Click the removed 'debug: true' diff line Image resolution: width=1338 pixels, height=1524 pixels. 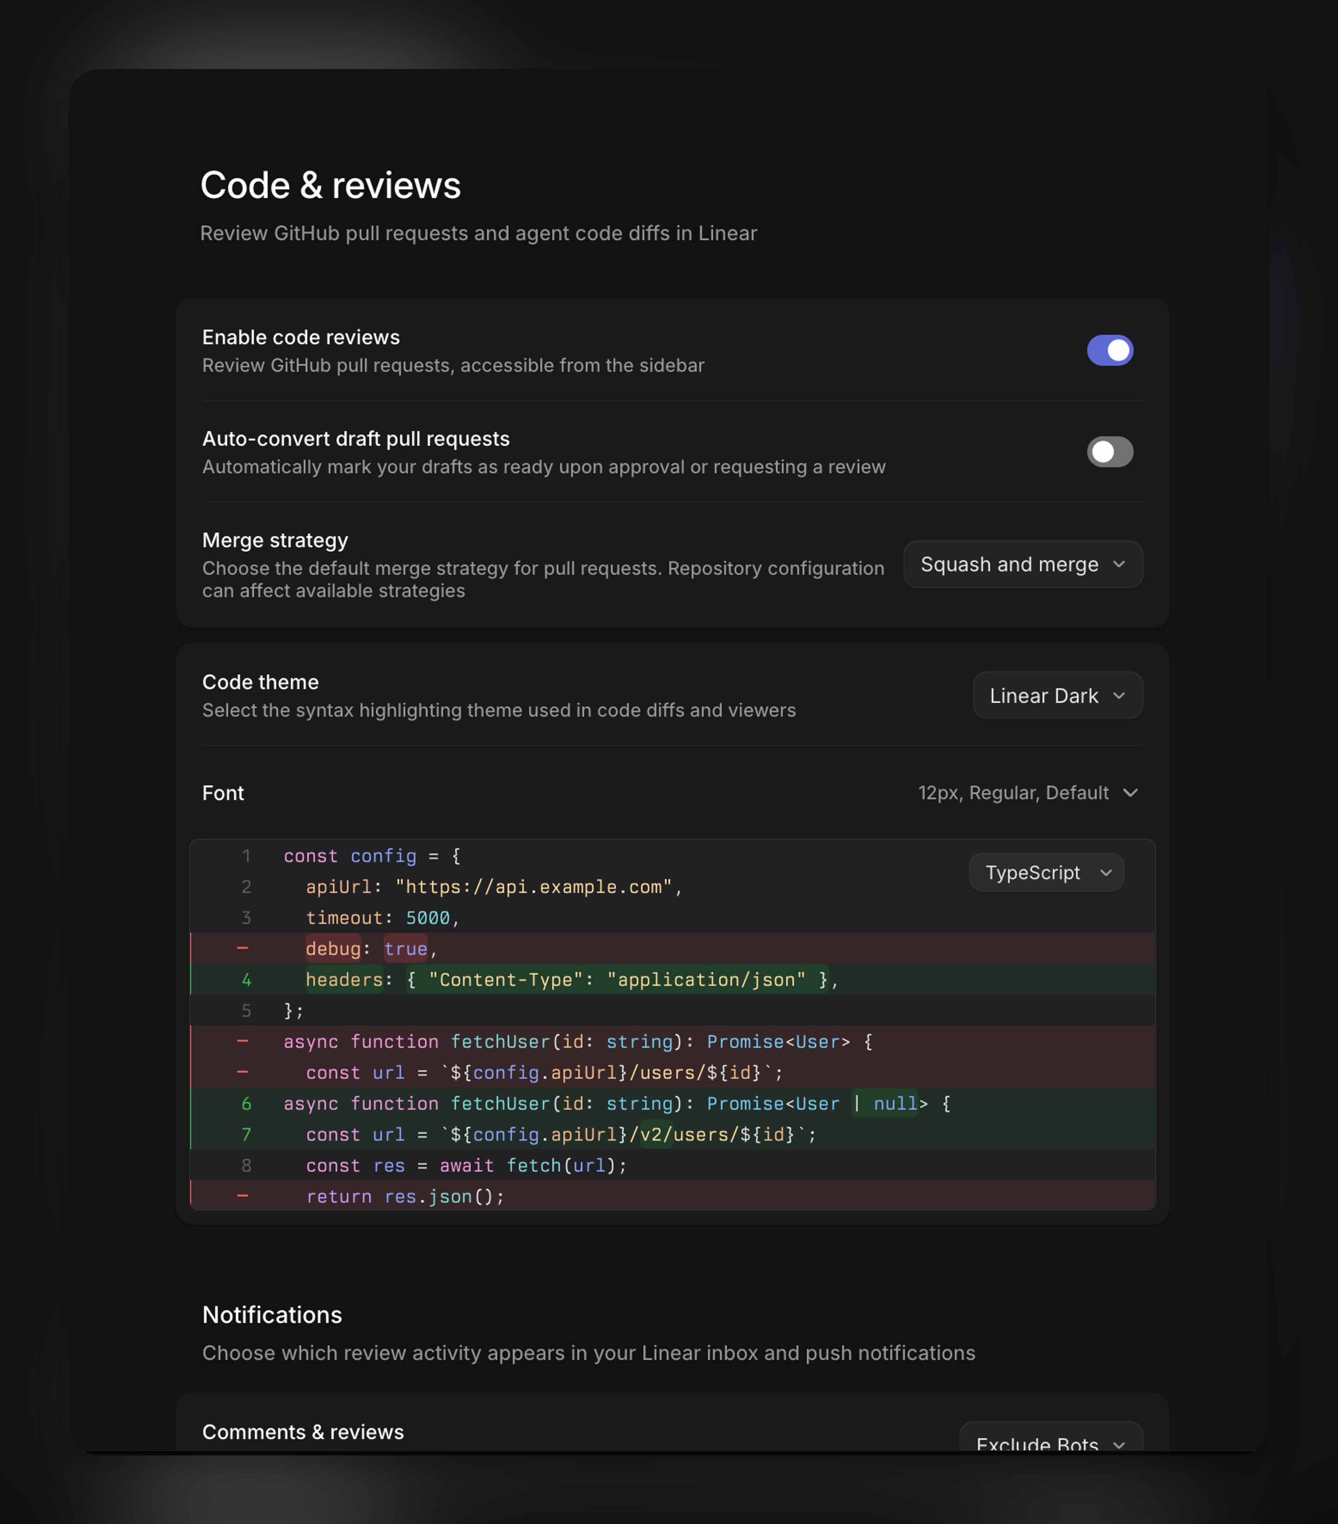[x=672, y=948]
